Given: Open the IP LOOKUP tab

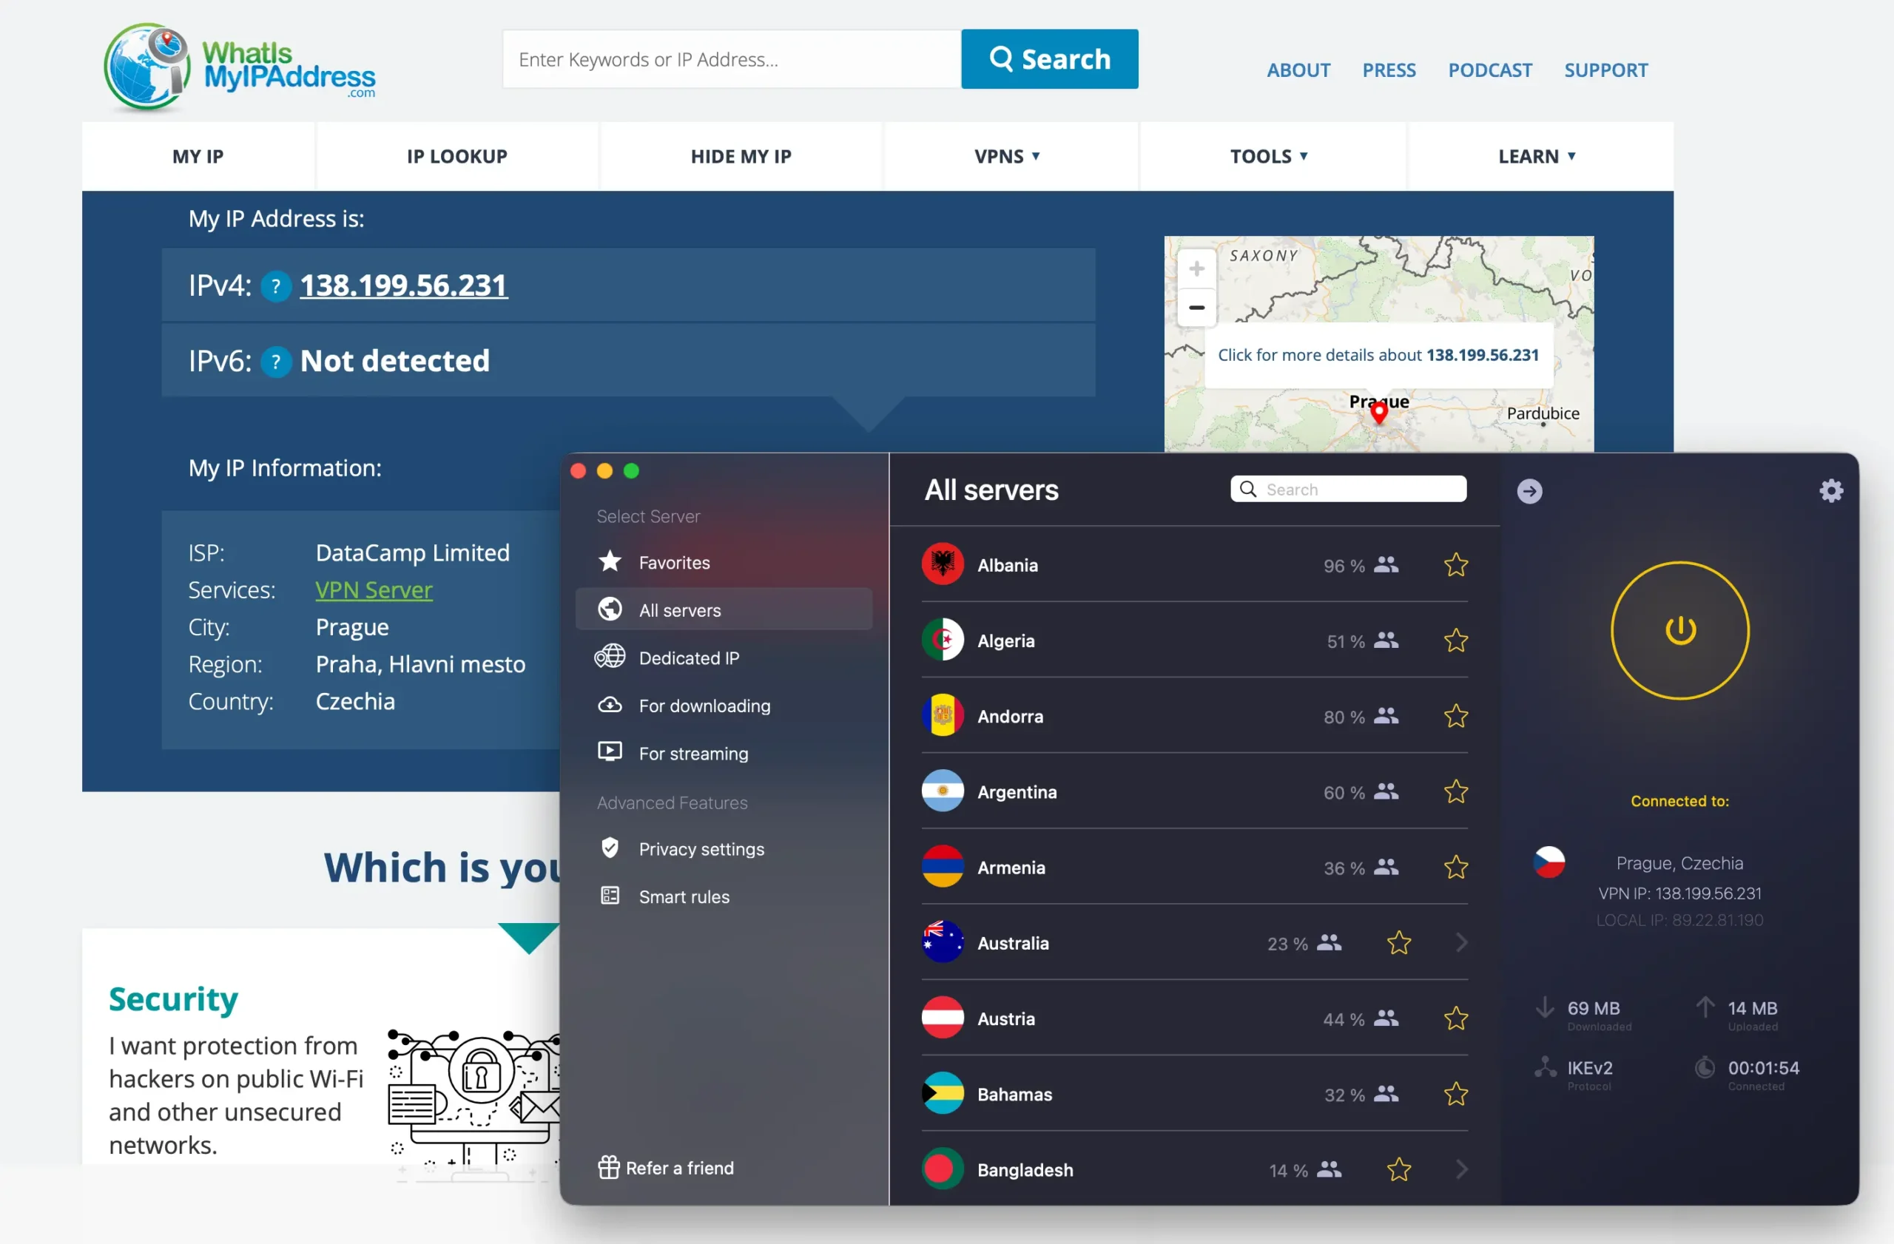Looking at the screenshot, I should coord(456,156).
